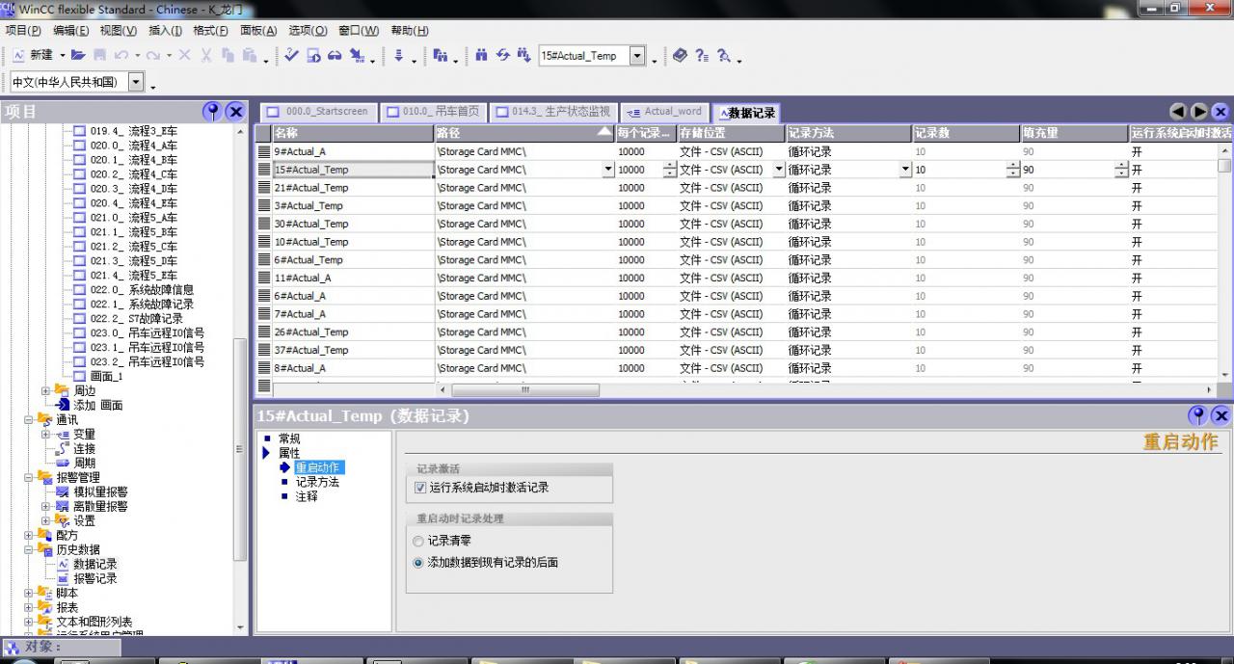This screenshot has height=664, width=1234.
Task: Expand the 脚本 tree node
Action: [29, 593]
